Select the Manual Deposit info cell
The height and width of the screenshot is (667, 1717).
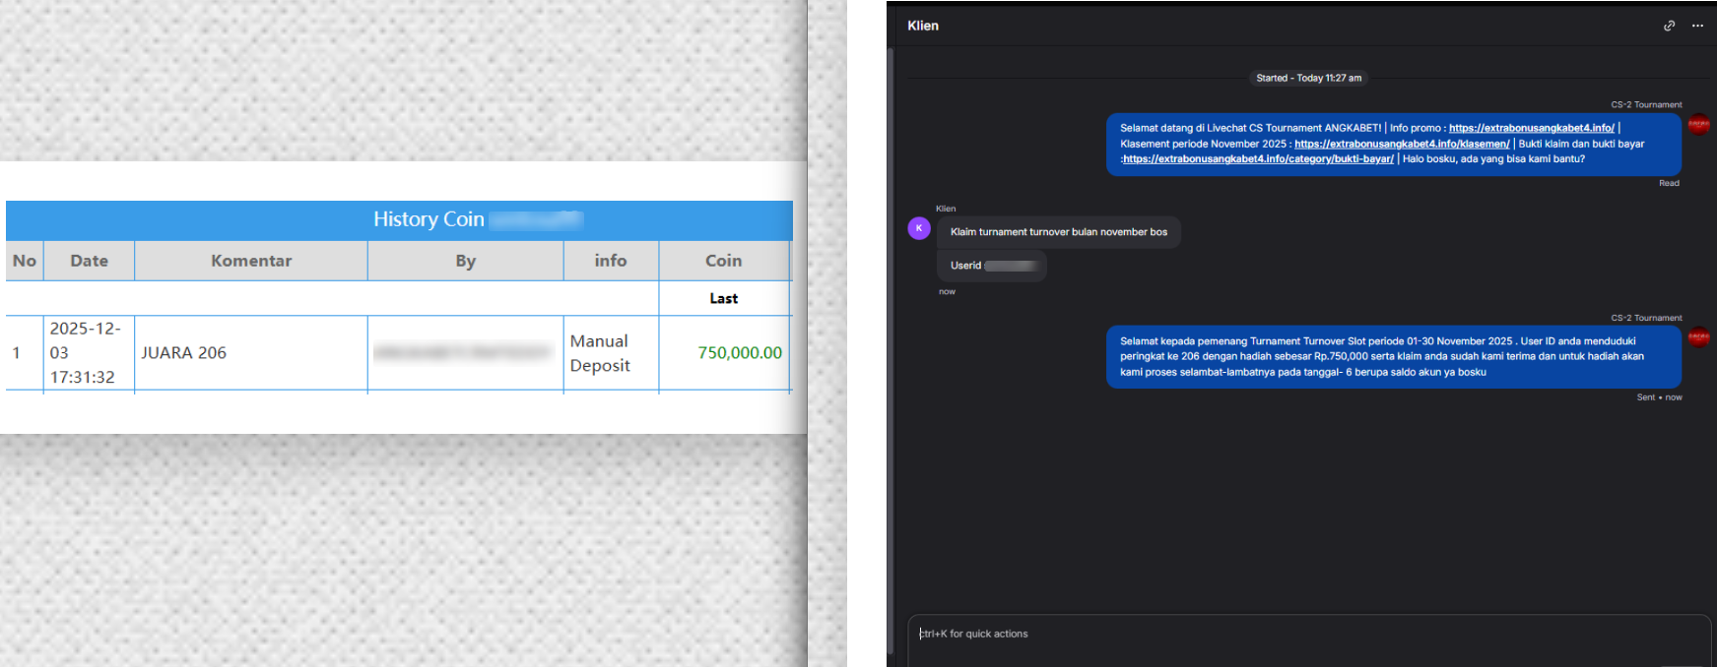coord(600,352)
